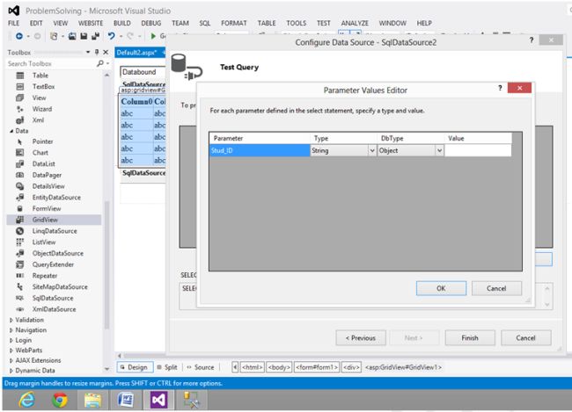Click the Previous button in wizard
The height and width of the screenshot is (412, 572).
[361, 338]
